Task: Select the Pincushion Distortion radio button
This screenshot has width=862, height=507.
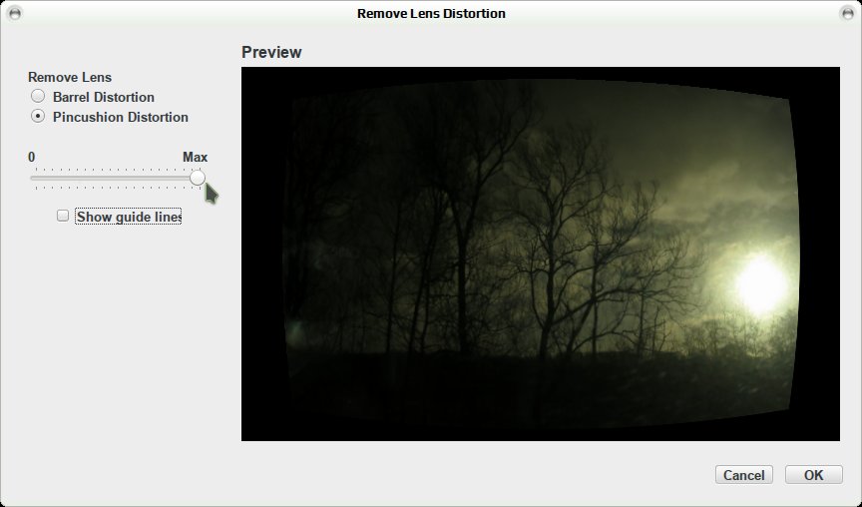Action: click(x=38, y=116)
